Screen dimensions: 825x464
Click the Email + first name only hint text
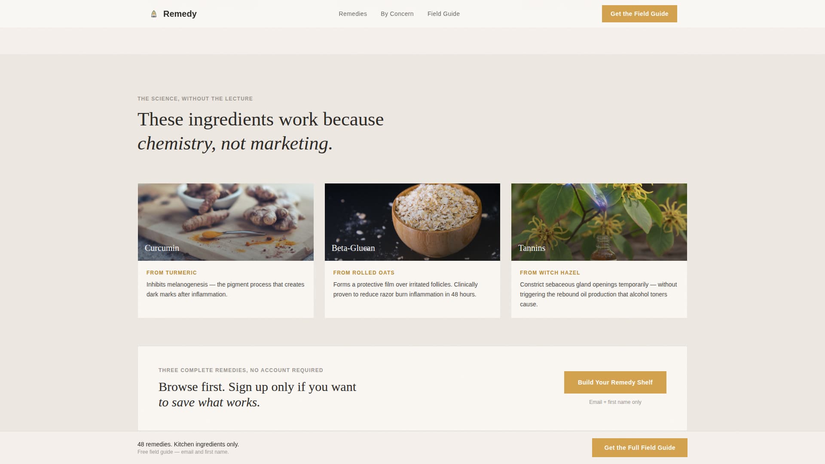point(615,402)
